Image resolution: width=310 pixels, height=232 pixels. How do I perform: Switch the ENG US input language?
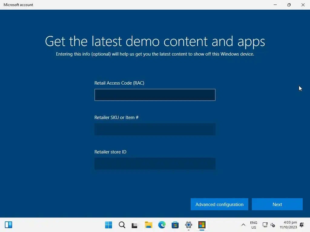pyautogui.click(x=253, y=225)
